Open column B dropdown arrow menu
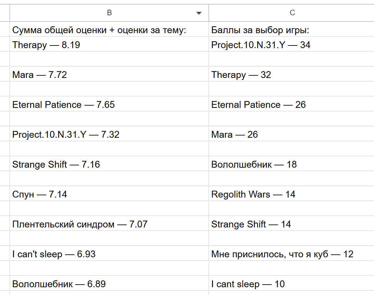374x295 pixels. point(199,13)
